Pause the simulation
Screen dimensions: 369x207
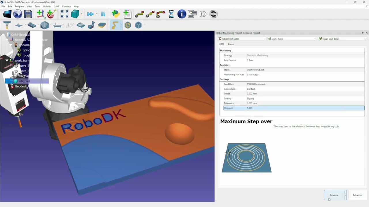(x=103, y=14)
